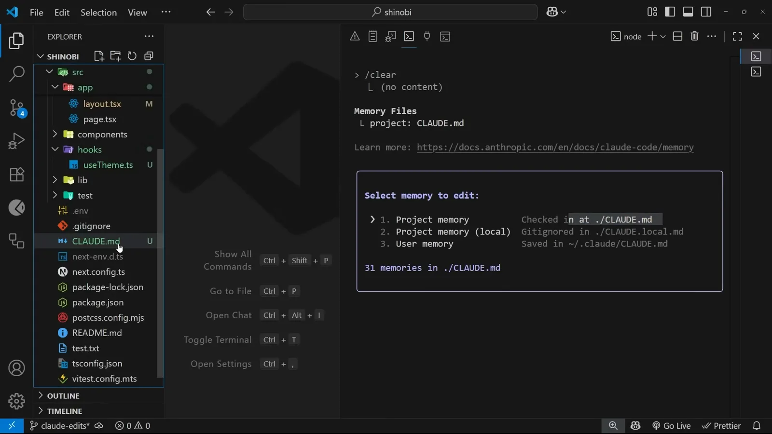Open the Explorer view in activity bar
The height and width of the screenshot is (434, 772).
pyautogui.click(x=16, y=41)
